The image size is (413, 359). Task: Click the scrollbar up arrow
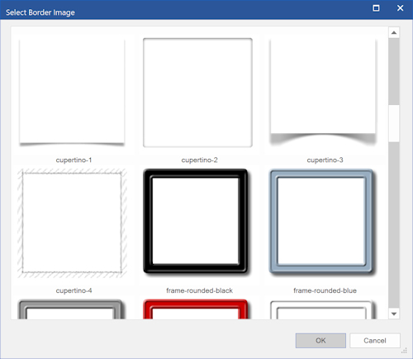(x=394, y=33)
